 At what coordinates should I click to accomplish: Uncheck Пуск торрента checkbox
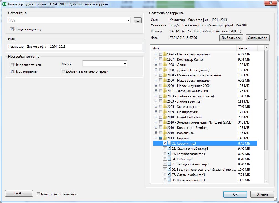point(12,71)
